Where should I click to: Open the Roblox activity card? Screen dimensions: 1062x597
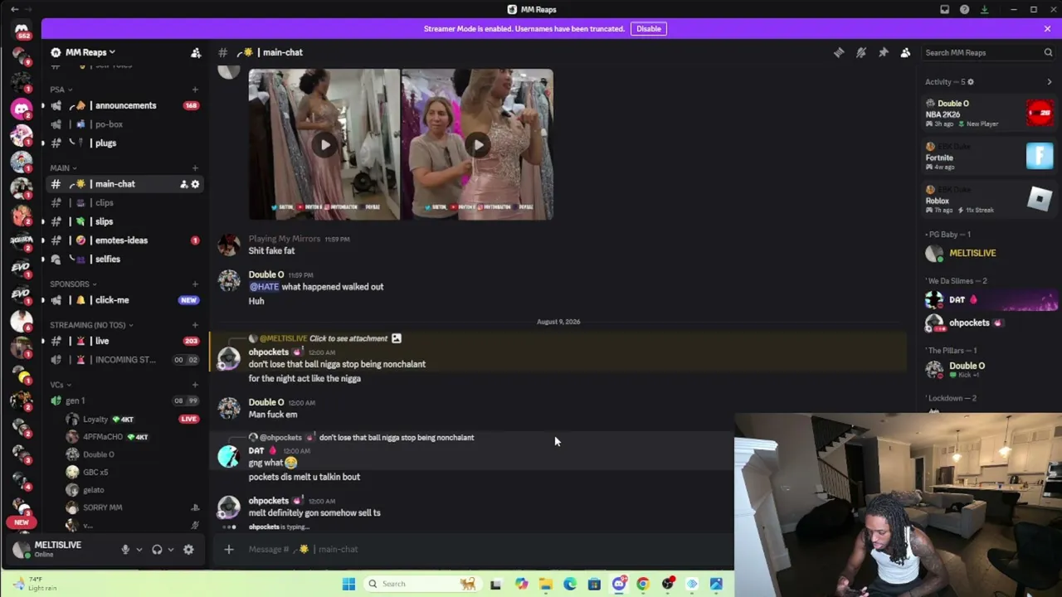[990, 200]
